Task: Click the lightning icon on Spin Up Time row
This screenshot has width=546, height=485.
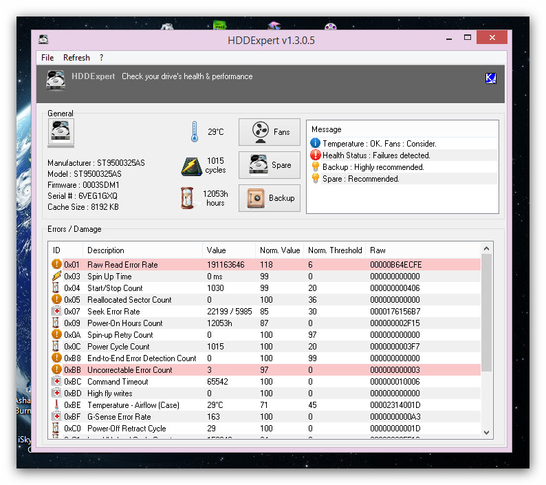Action: (56, 276)
